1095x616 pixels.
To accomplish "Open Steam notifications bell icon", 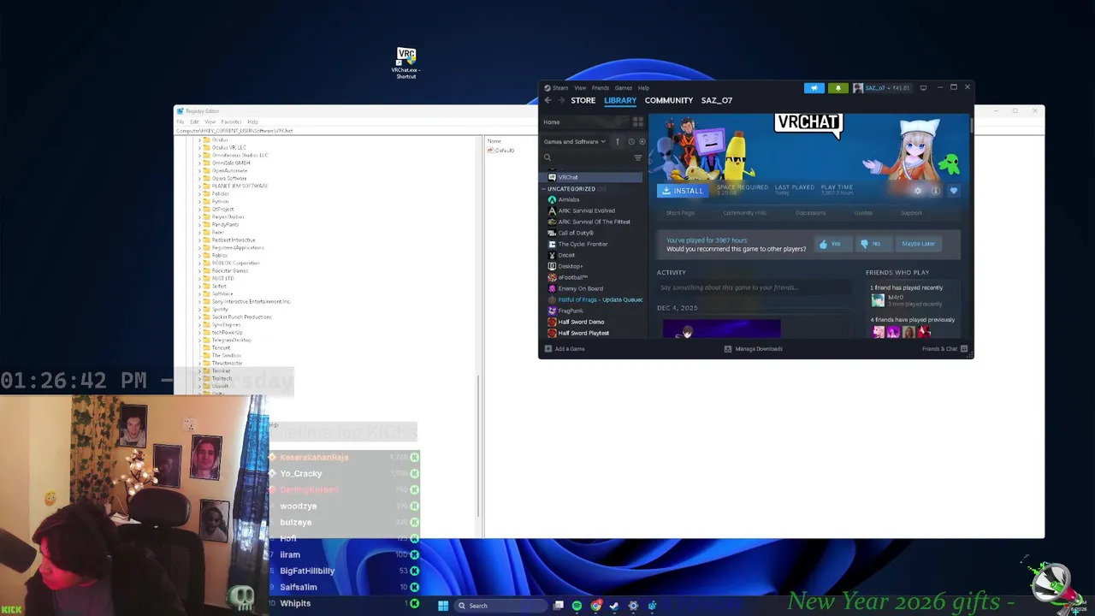I will click(838, 87).
